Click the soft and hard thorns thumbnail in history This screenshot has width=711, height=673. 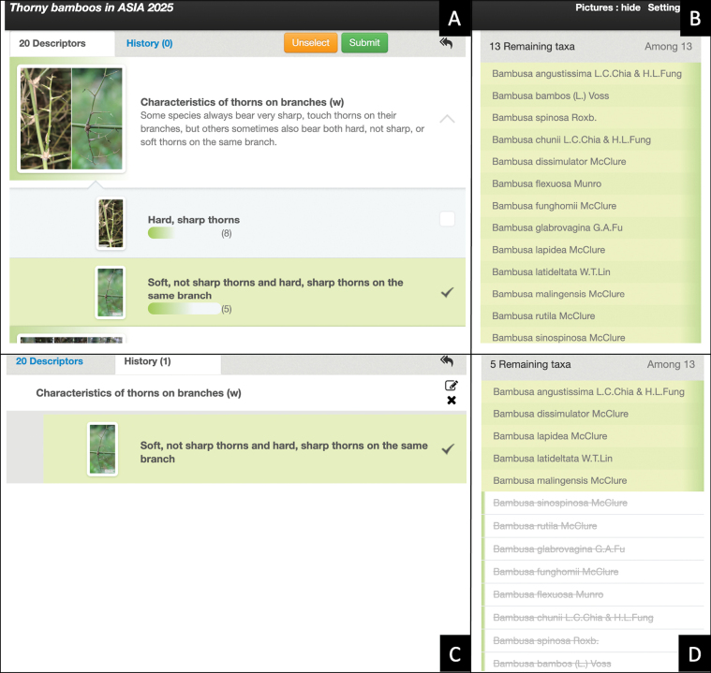102,448
